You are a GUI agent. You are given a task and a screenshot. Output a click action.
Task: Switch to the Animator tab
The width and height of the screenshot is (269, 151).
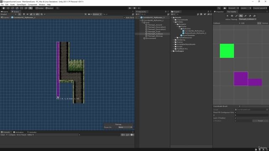[x=32, y=132]
